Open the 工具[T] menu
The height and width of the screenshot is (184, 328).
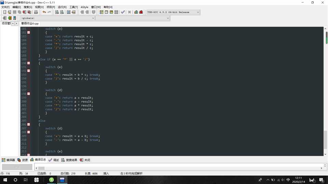[73, 7]
